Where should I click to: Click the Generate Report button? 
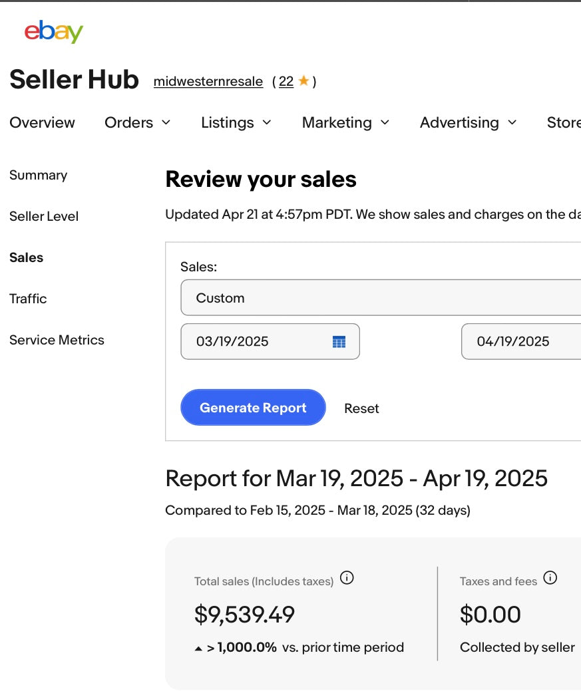coord(253,408)
